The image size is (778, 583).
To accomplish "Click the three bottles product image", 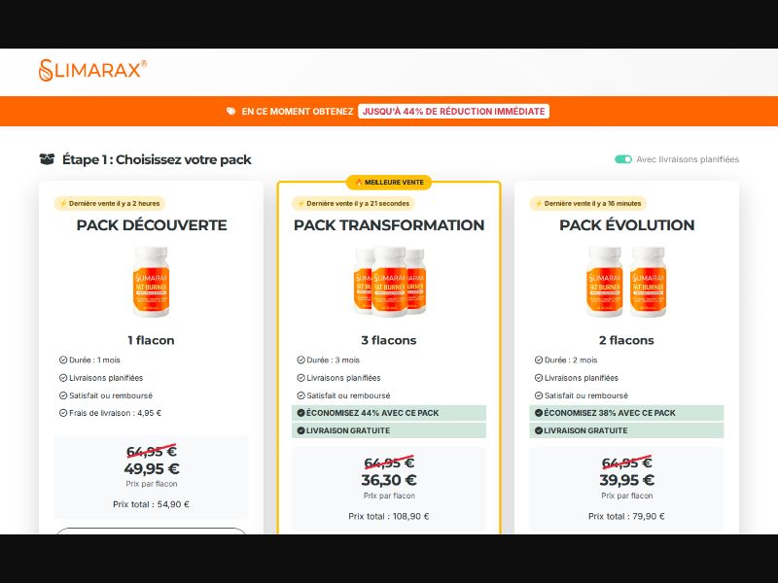I will coord(390,282).
